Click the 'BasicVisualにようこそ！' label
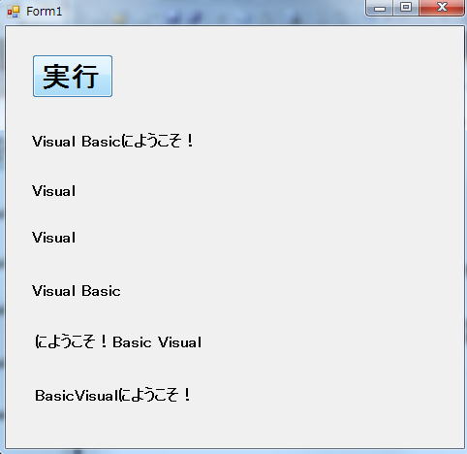467x454 pixels. click(113, 395)
